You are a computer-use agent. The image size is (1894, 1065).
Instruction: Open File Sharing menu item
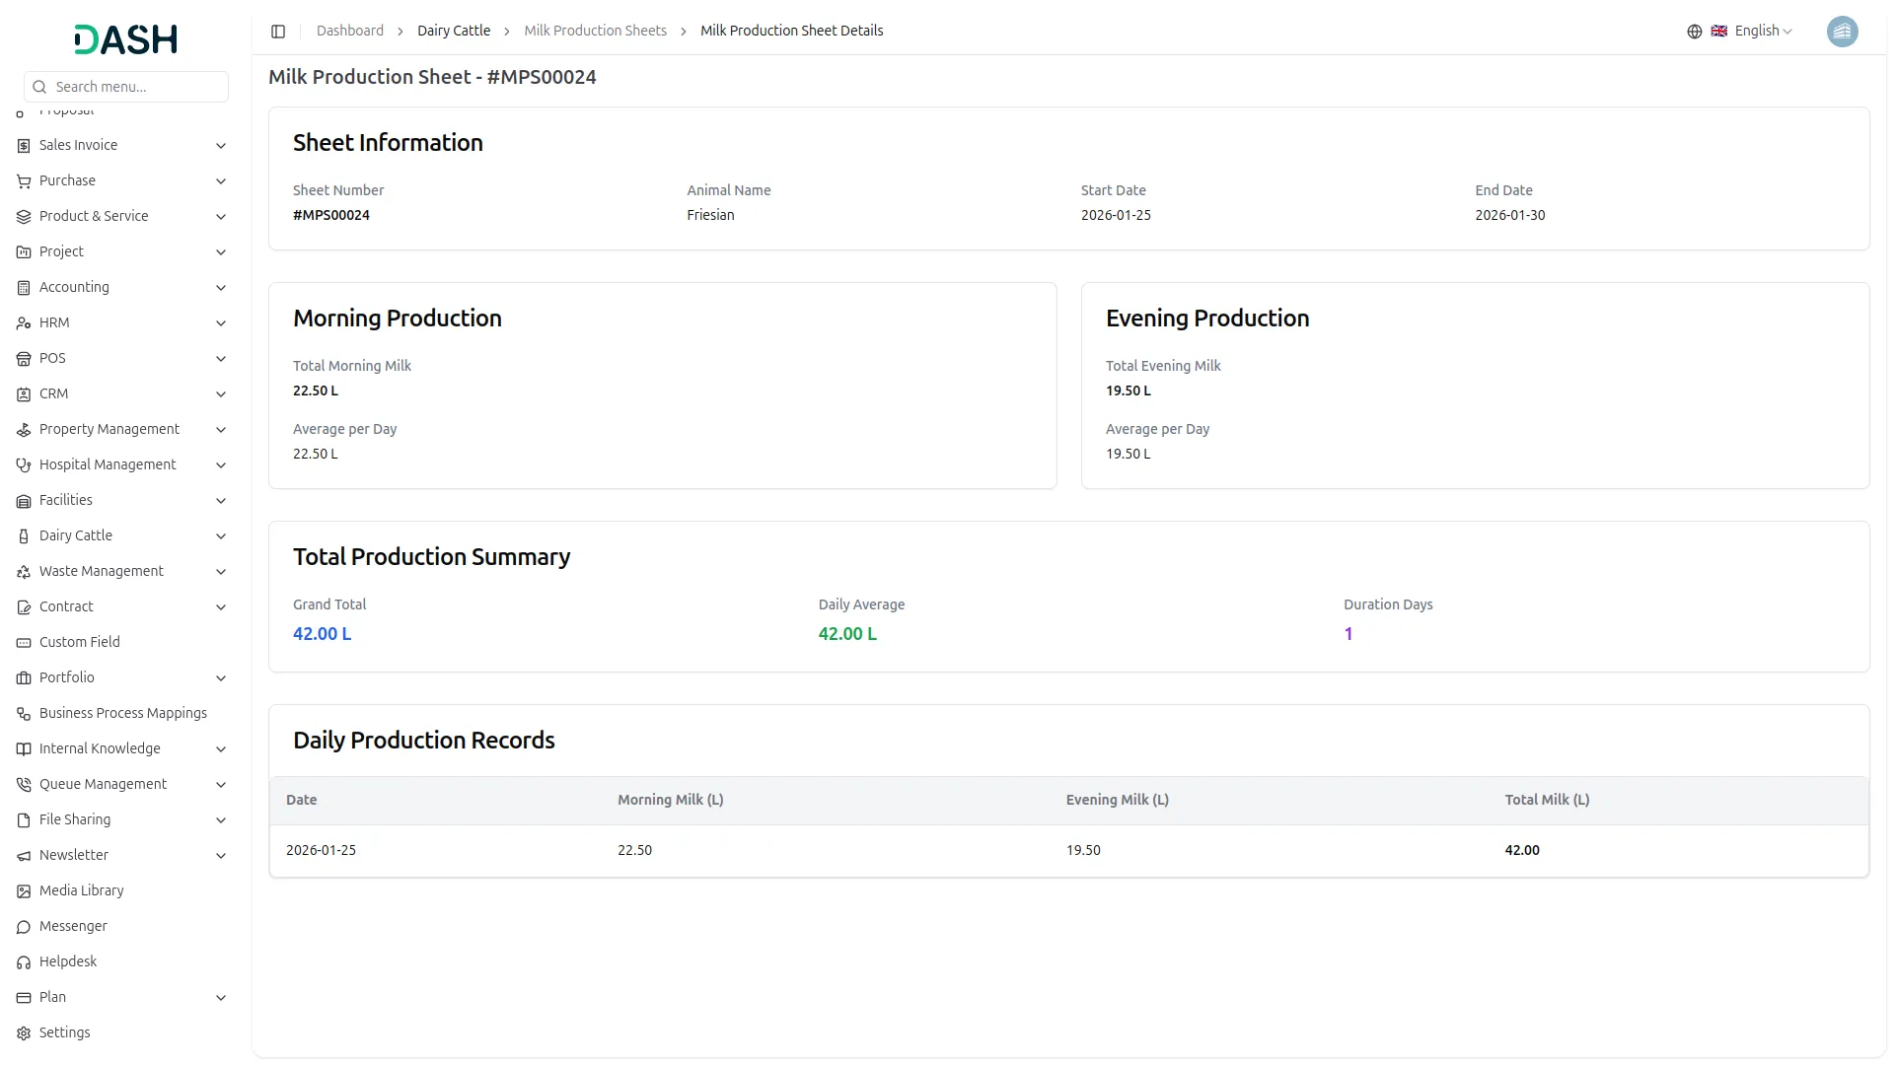(122, 819)
